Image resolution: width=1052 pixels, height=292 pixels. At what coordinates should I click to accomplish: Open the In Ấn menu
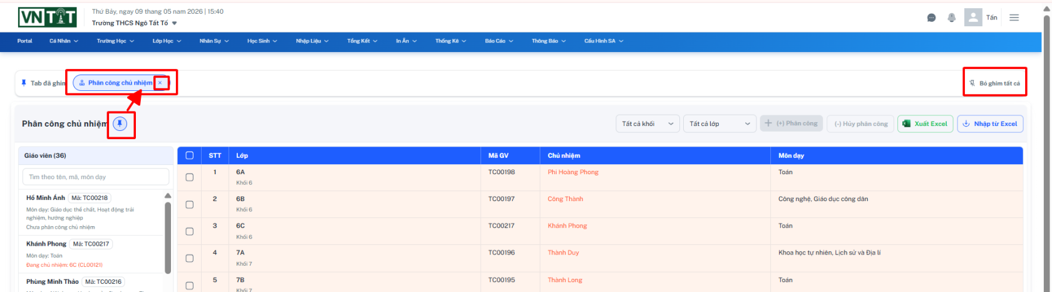[406, 41]
